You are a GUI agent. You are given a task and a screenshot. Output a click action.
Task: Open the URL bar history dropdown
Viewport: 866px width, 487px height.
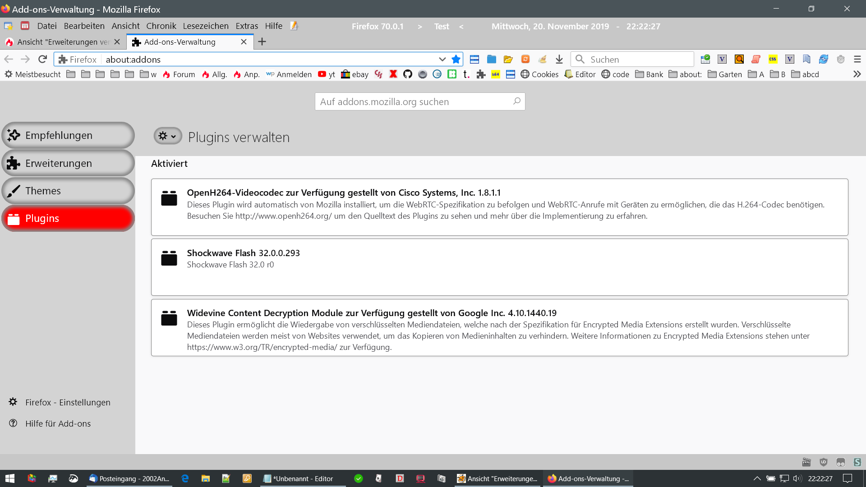coord(442,59)
